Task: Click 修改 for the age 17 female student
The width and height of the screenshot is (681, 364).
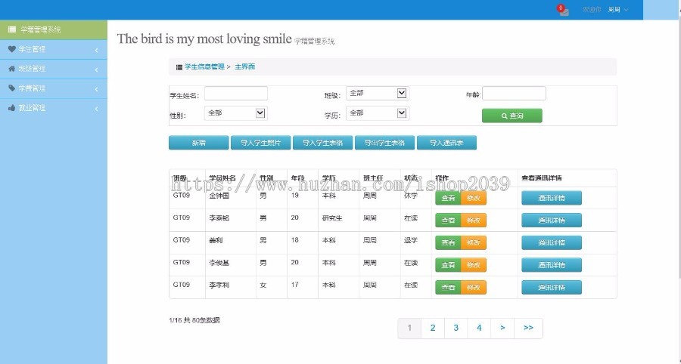Action: (474, 287)
